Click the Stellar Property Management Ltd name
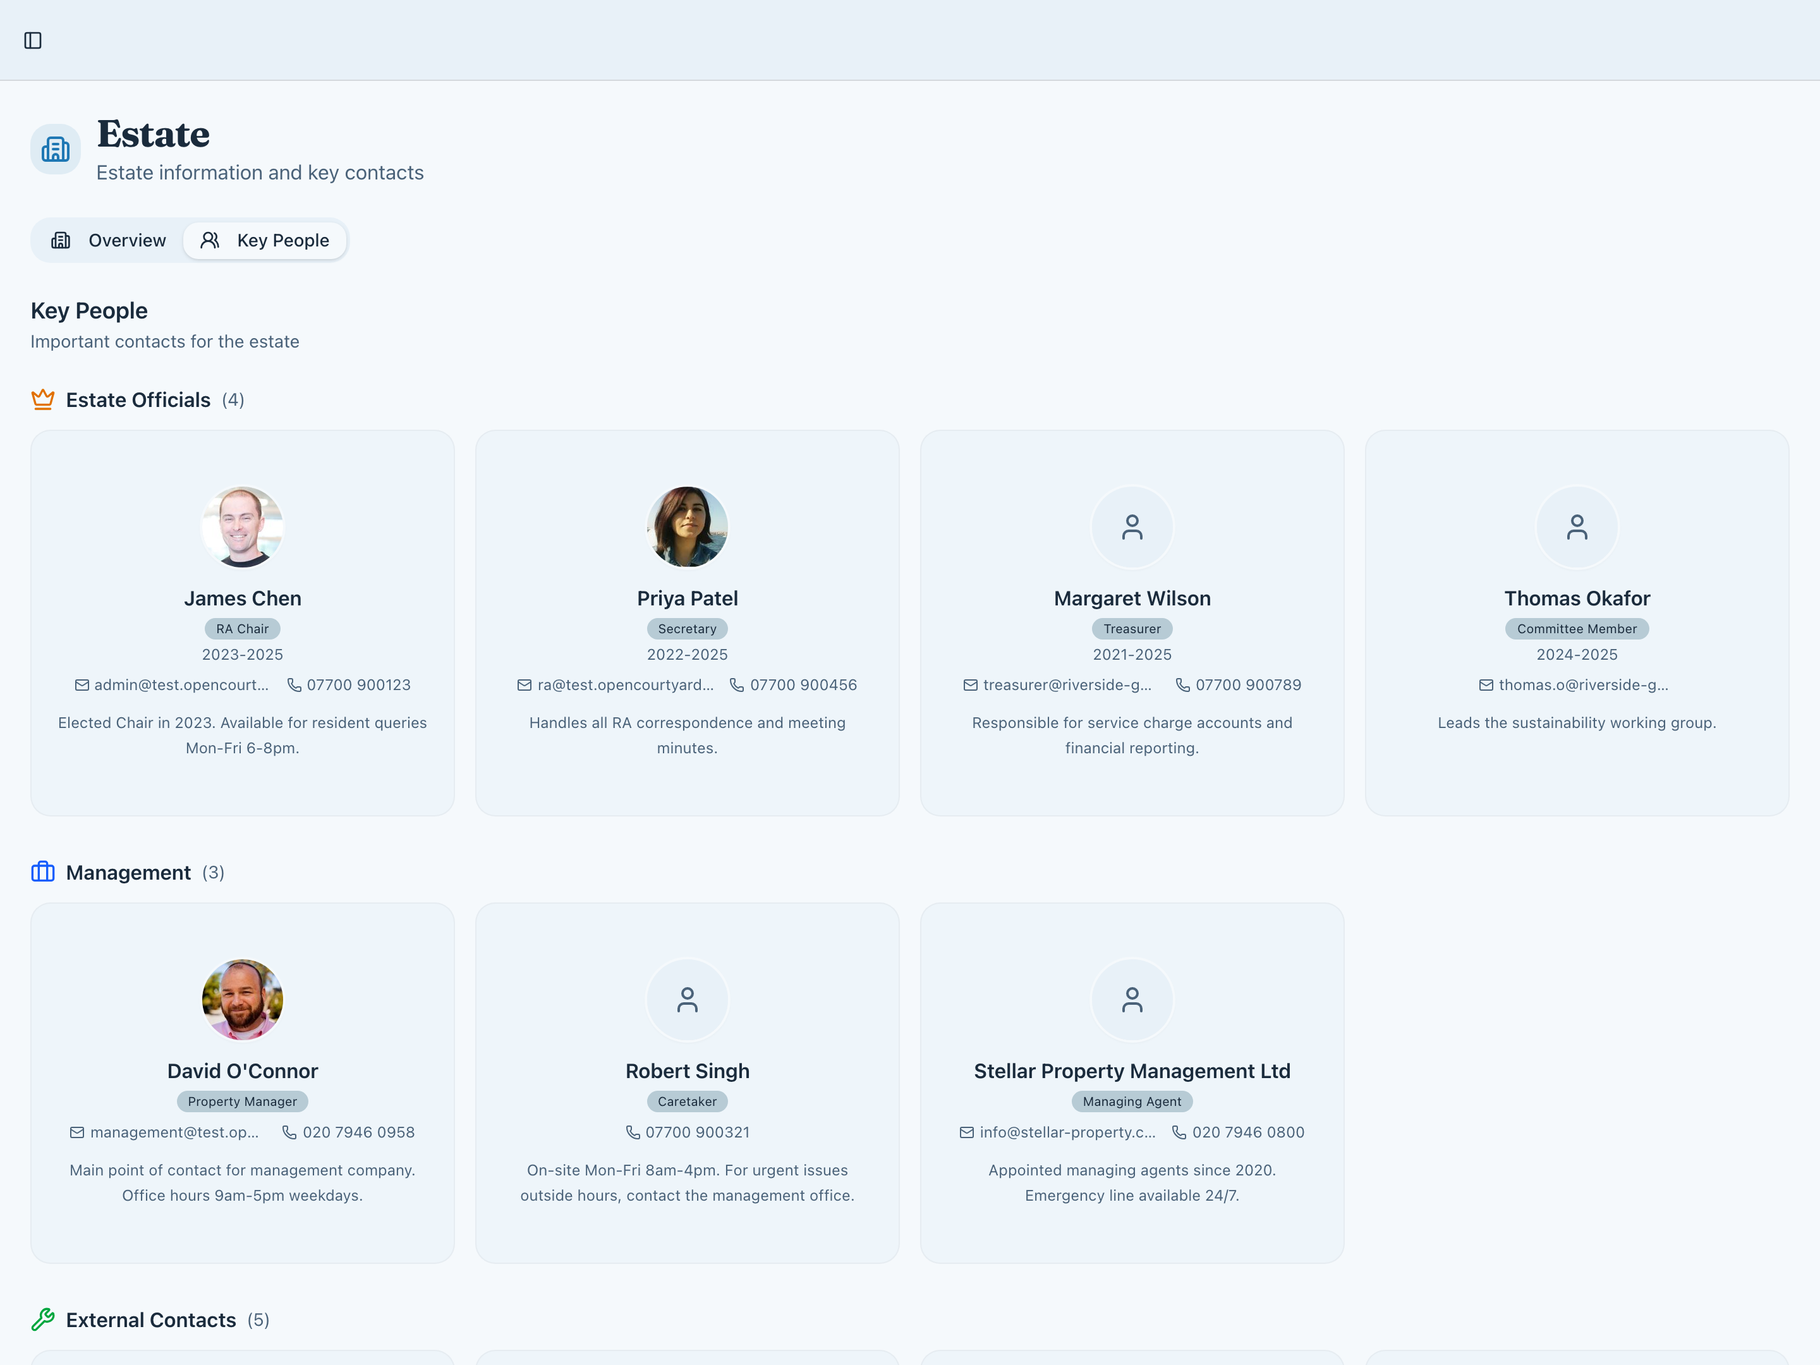1820x1365 pixels. click(x=1132, y=1071)
